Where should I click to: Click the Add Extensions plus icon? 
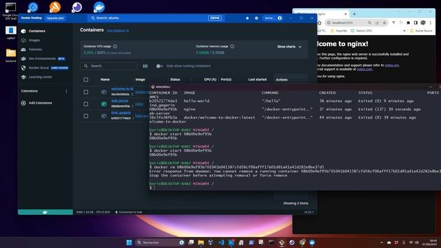click(23, 103)
